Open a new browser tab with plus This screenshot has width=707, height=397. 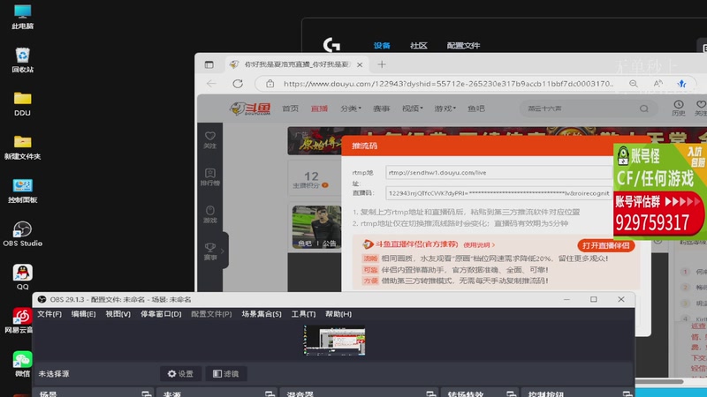[x=382, y=64]
